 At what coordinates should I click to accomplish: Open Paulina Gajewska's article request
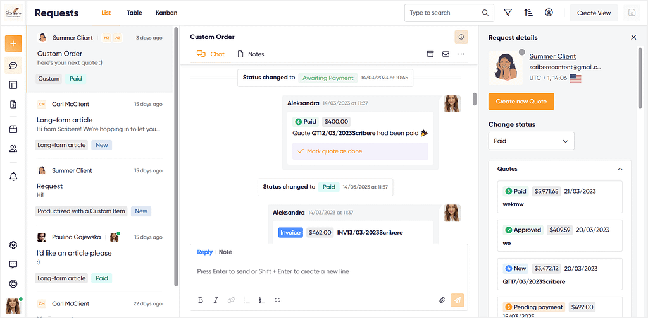tap(99, 258)
